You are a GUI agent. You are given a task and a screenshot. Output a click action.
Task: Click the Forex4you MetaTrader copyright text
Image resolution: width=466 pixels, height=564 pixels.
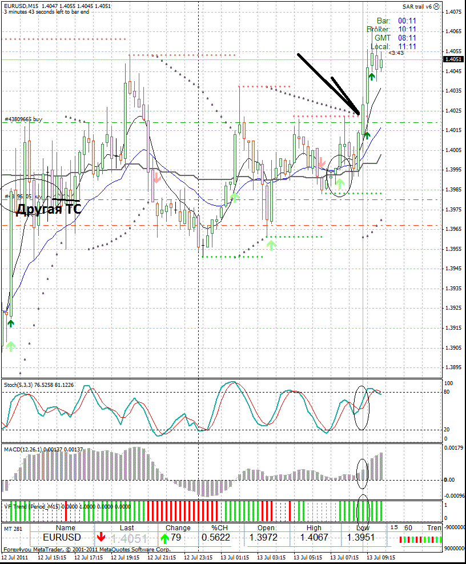[87, 549]
